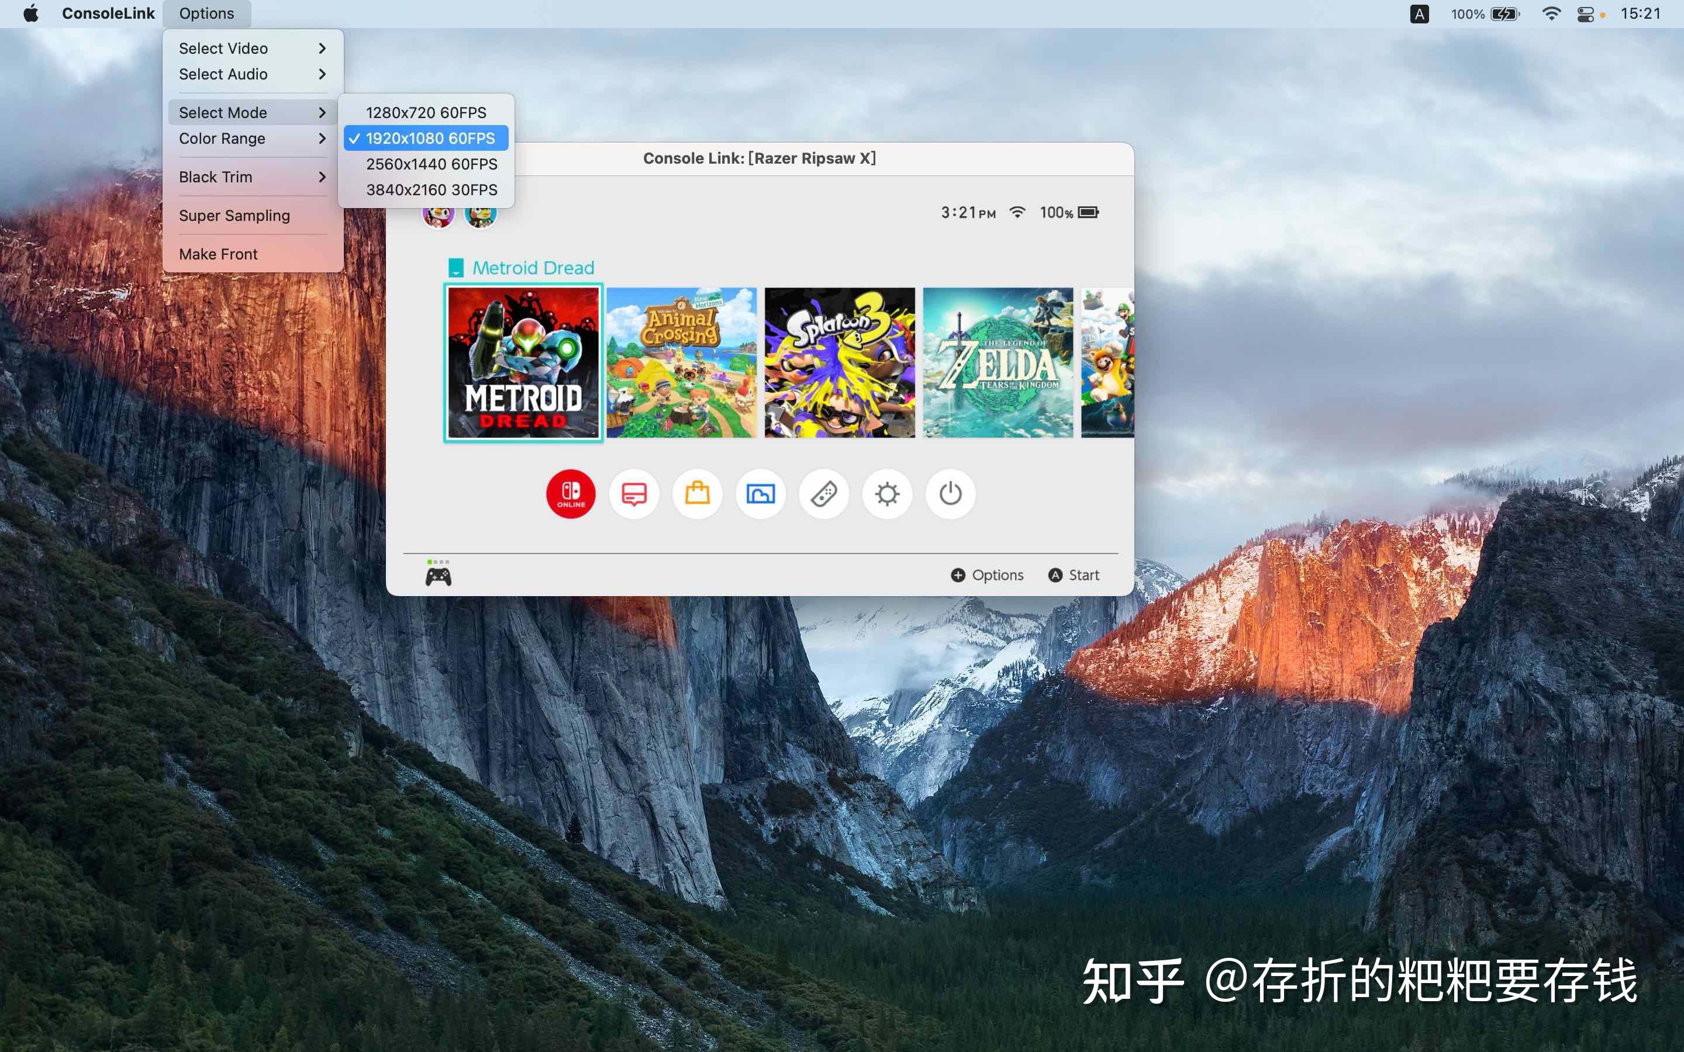Viewport: 1684px width, 1052px height.
Task: Open the Controllers screen
Action: click(x=823, y=494)
